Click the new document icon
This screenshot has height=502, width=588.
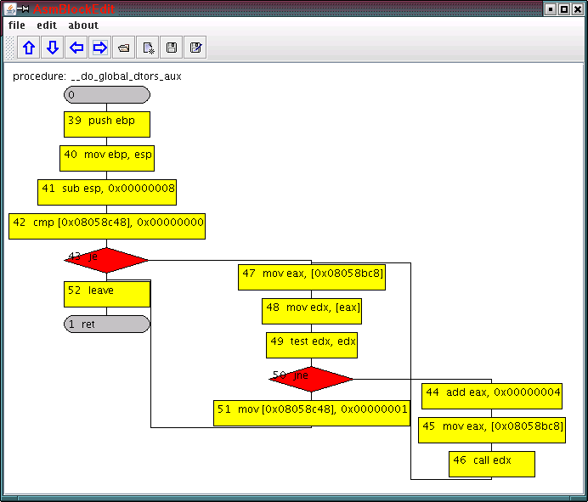tap(148, 48)
